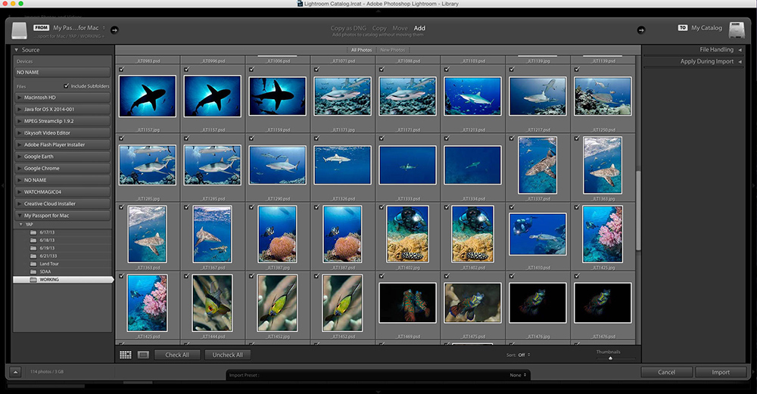
Task: Select the WORKING folder icon
Action: point(33,280)
